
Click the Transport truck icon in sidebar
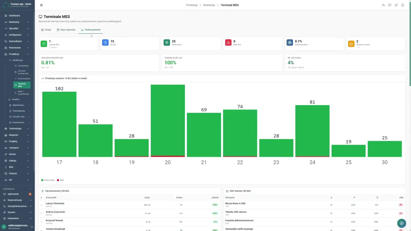(6, 148)
